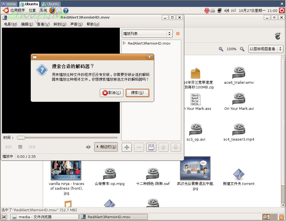
Task: Open the 以图标视图查看 view mode dropdown
Action: tap(266, 49)
